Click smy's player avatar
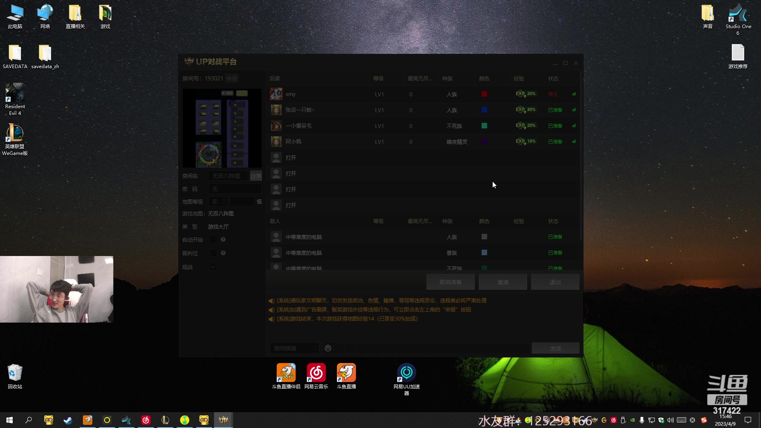 click(276, 94)
